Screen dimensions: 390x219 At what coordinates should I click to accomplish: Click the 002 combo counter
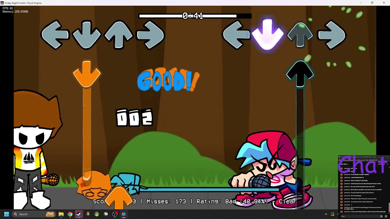pyautogui.click(x=134, y=117)
